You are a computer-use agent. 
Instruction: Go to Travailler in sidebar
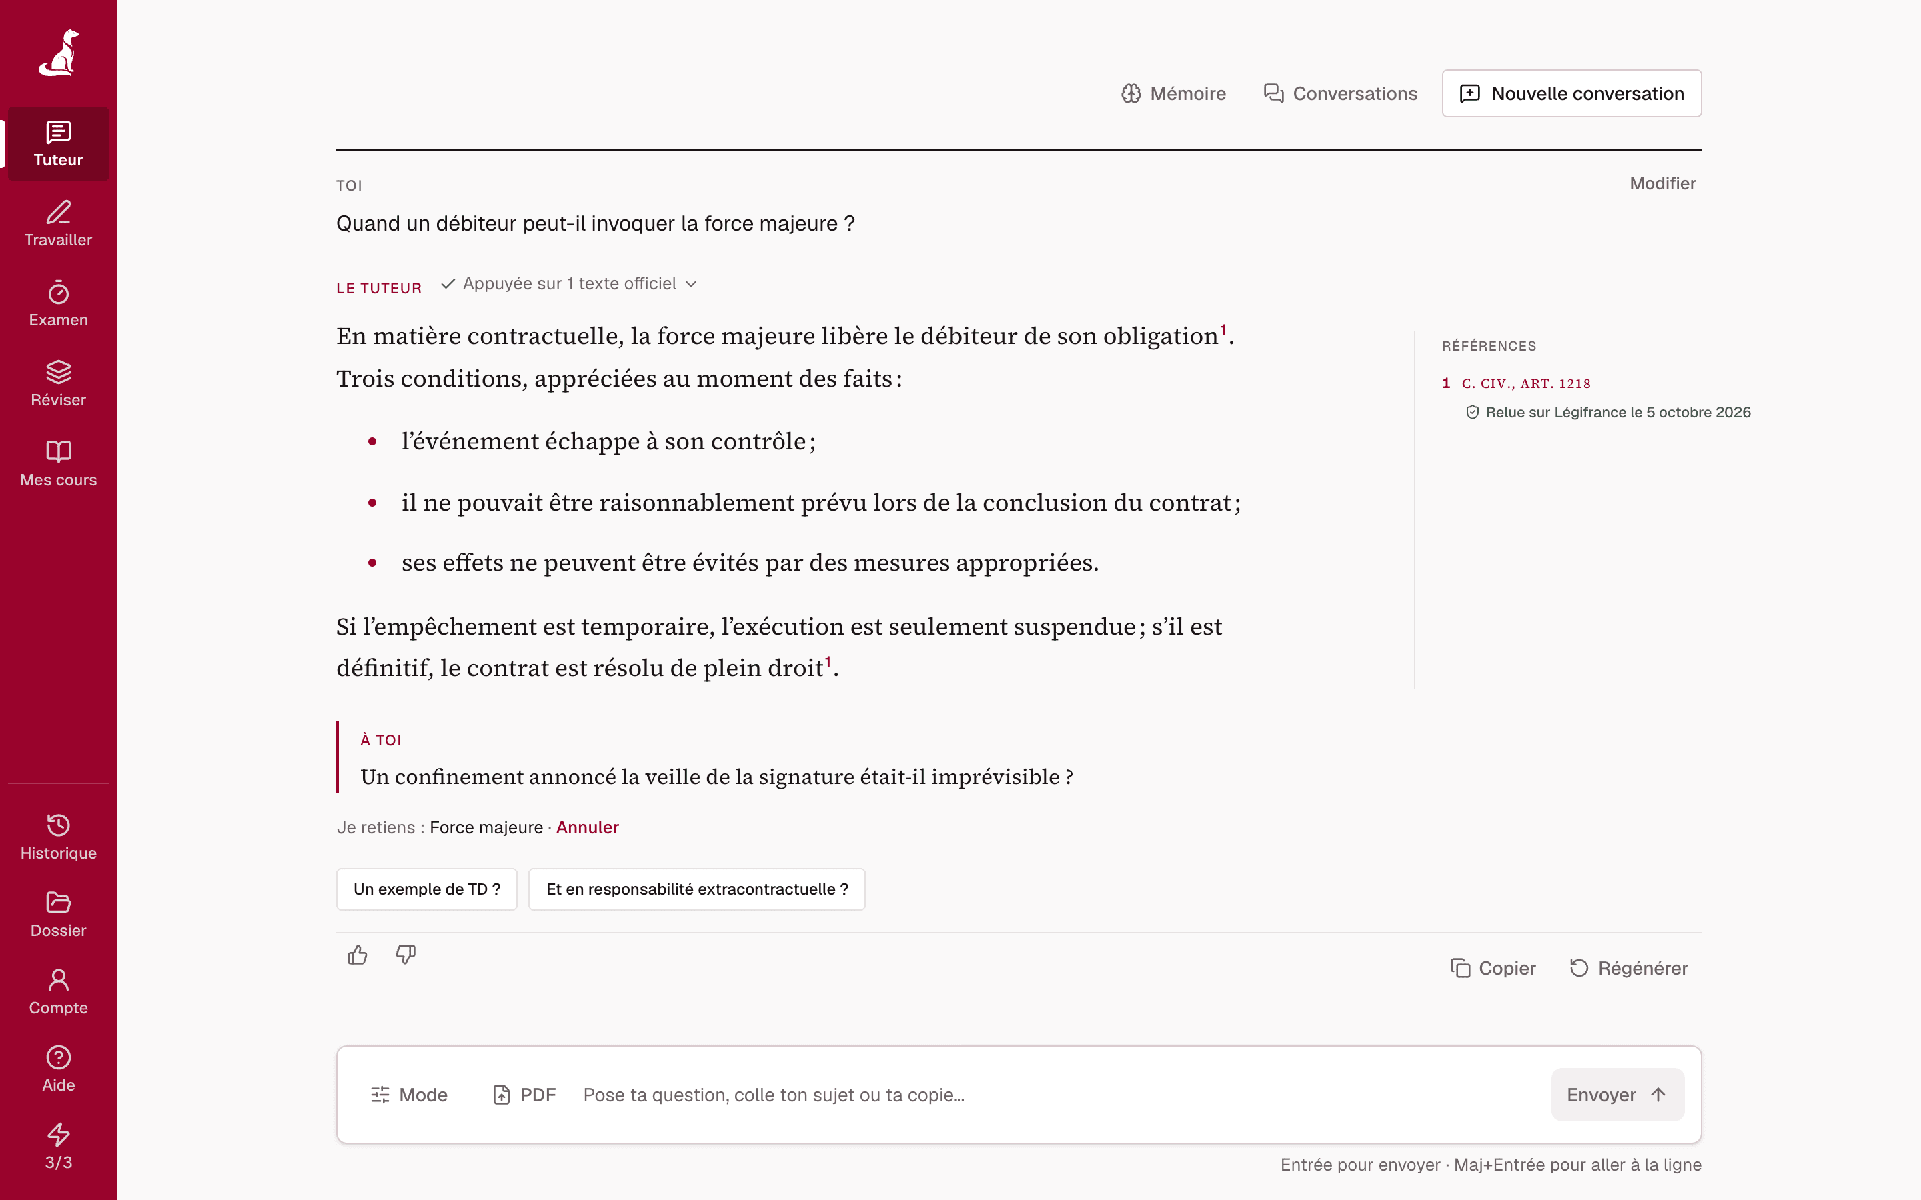click(59, 224)
